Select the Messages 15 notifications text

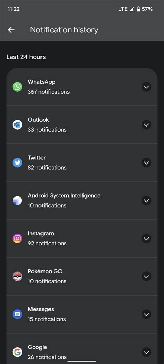pos(47,319)
